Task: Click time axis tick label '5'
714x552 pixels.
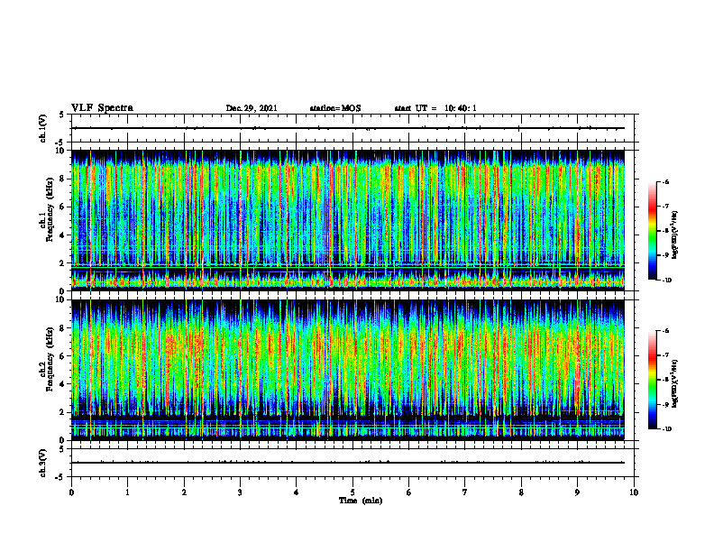Action: click(x=352, y=492)
